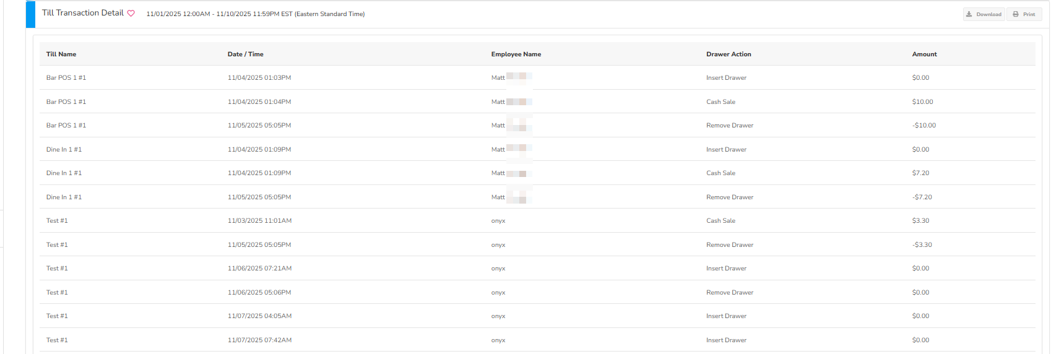This screenshot has width=1051, height=354.
Task: Click the heart favorite icon beside the report title
Action: (131, 14)
